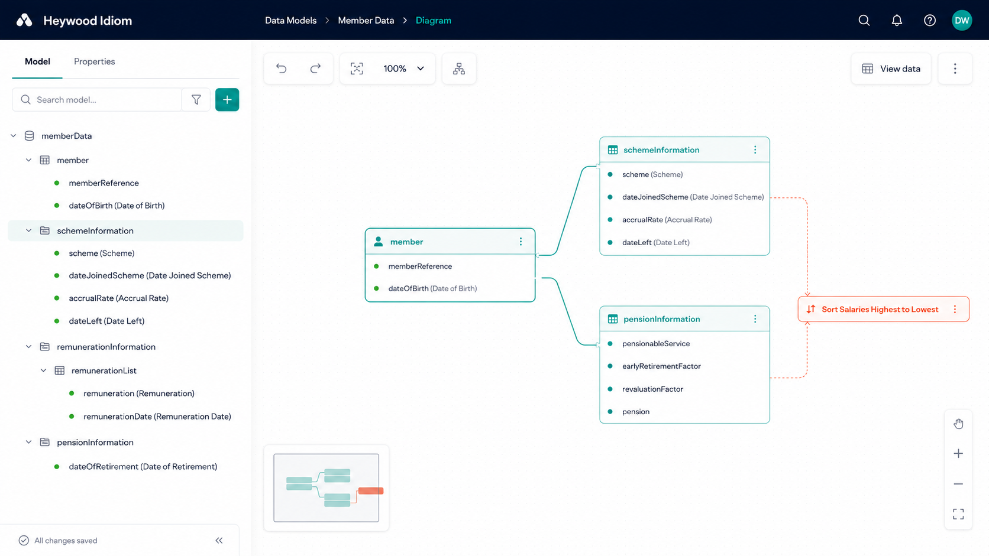Collapse the memberData tree root

[14, 136]
